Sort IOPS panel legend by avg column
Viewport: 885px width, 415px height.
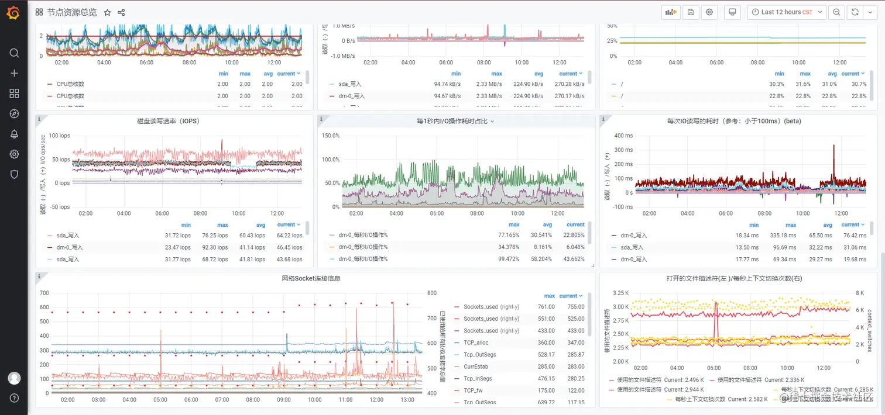pyautogui.click(x=260, y=224)
